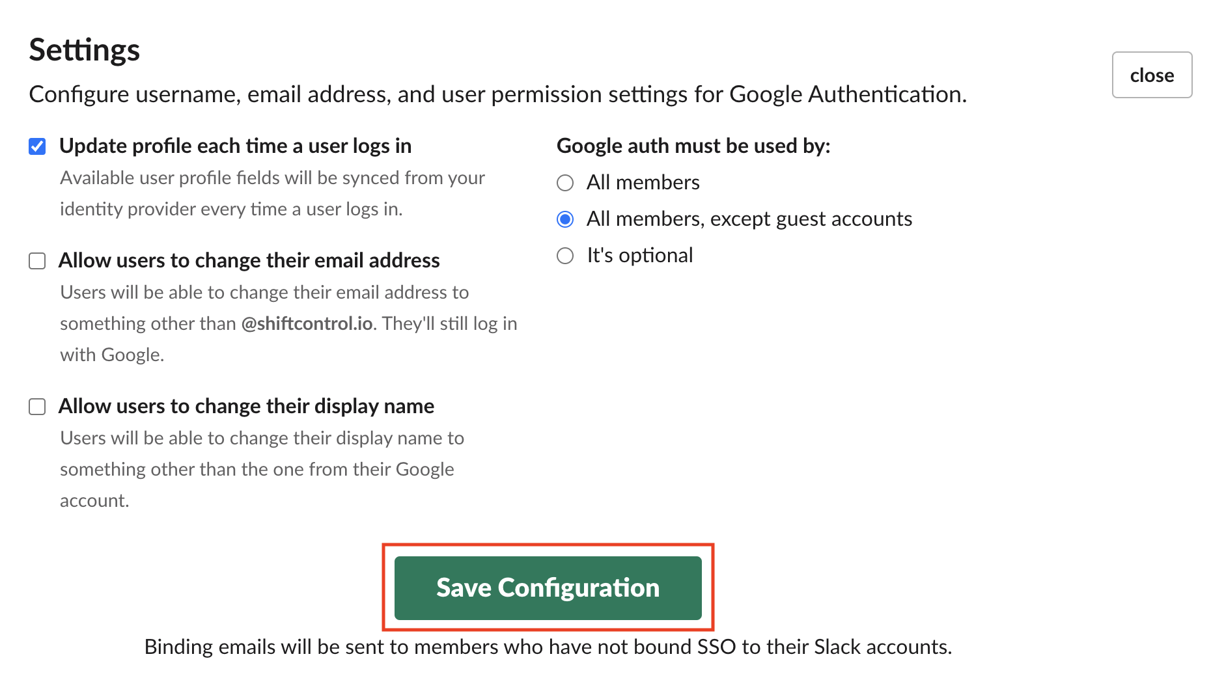Uncheck Update profile each time a user logs in
Screen dimensions: 1211x691
tap(37, 146)
